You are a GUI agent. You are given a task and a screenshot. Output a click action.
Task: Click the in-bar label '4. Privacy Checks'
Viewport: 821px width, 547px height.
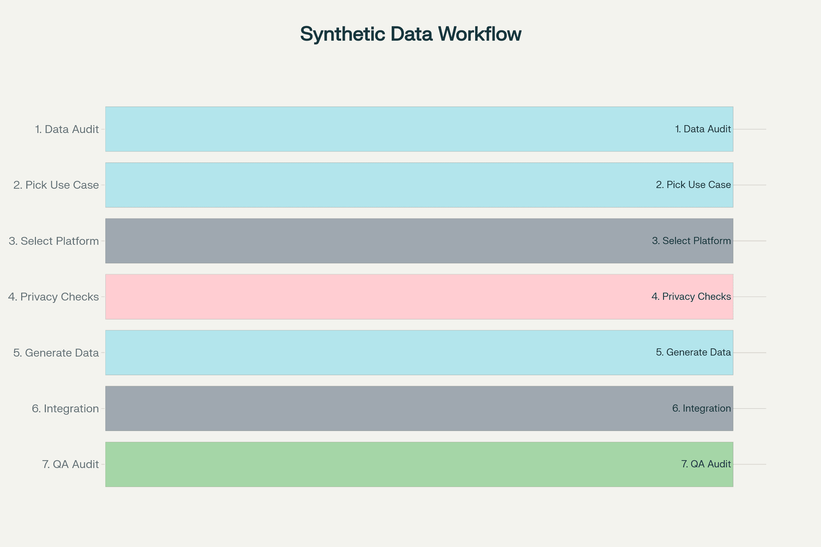pos(691,296)
